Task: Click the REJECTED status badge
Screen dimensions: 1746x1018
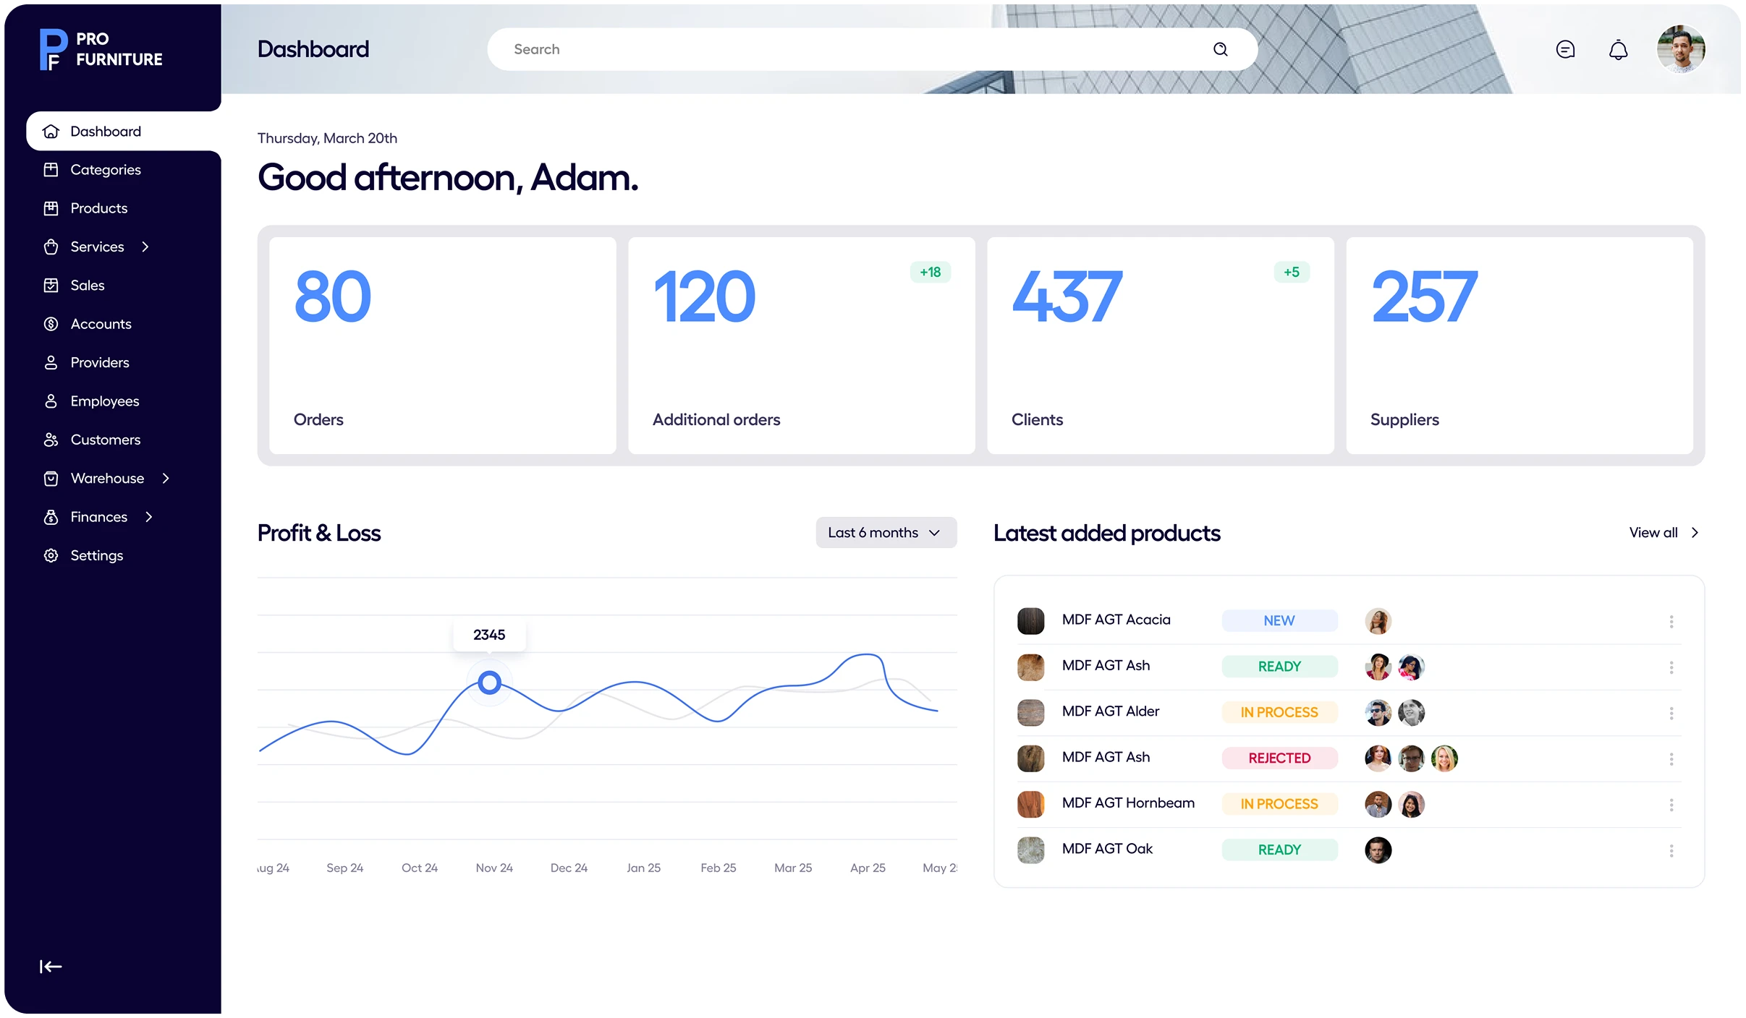Action: 1279,758
